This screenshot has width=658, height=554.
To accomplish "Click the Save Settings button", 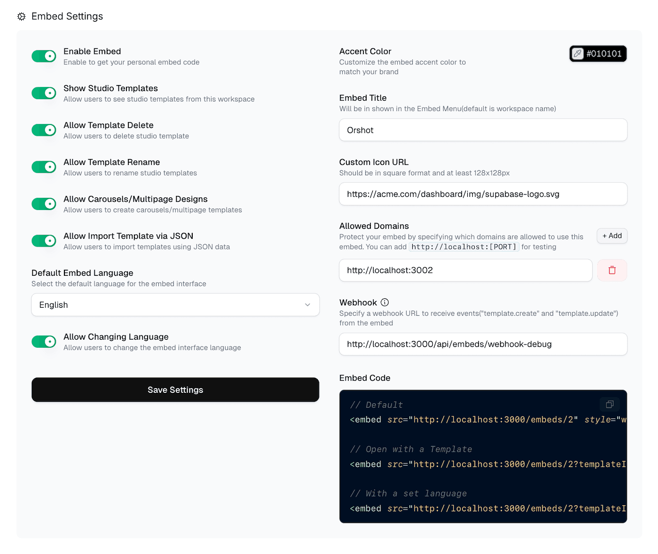I will (175, 390).
